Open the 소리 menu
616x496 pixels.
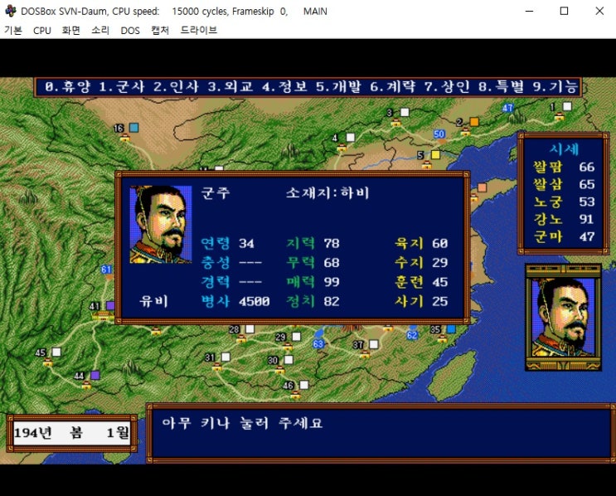pos(100,30)
